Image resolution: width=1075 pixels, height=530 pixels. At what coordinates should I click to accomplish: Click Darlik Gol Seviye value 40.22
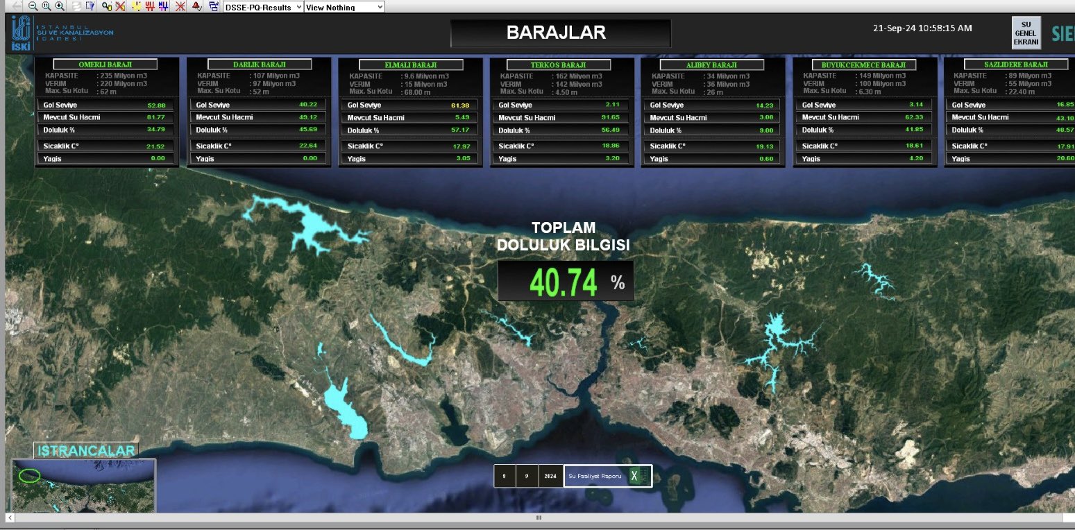point(308,105)
